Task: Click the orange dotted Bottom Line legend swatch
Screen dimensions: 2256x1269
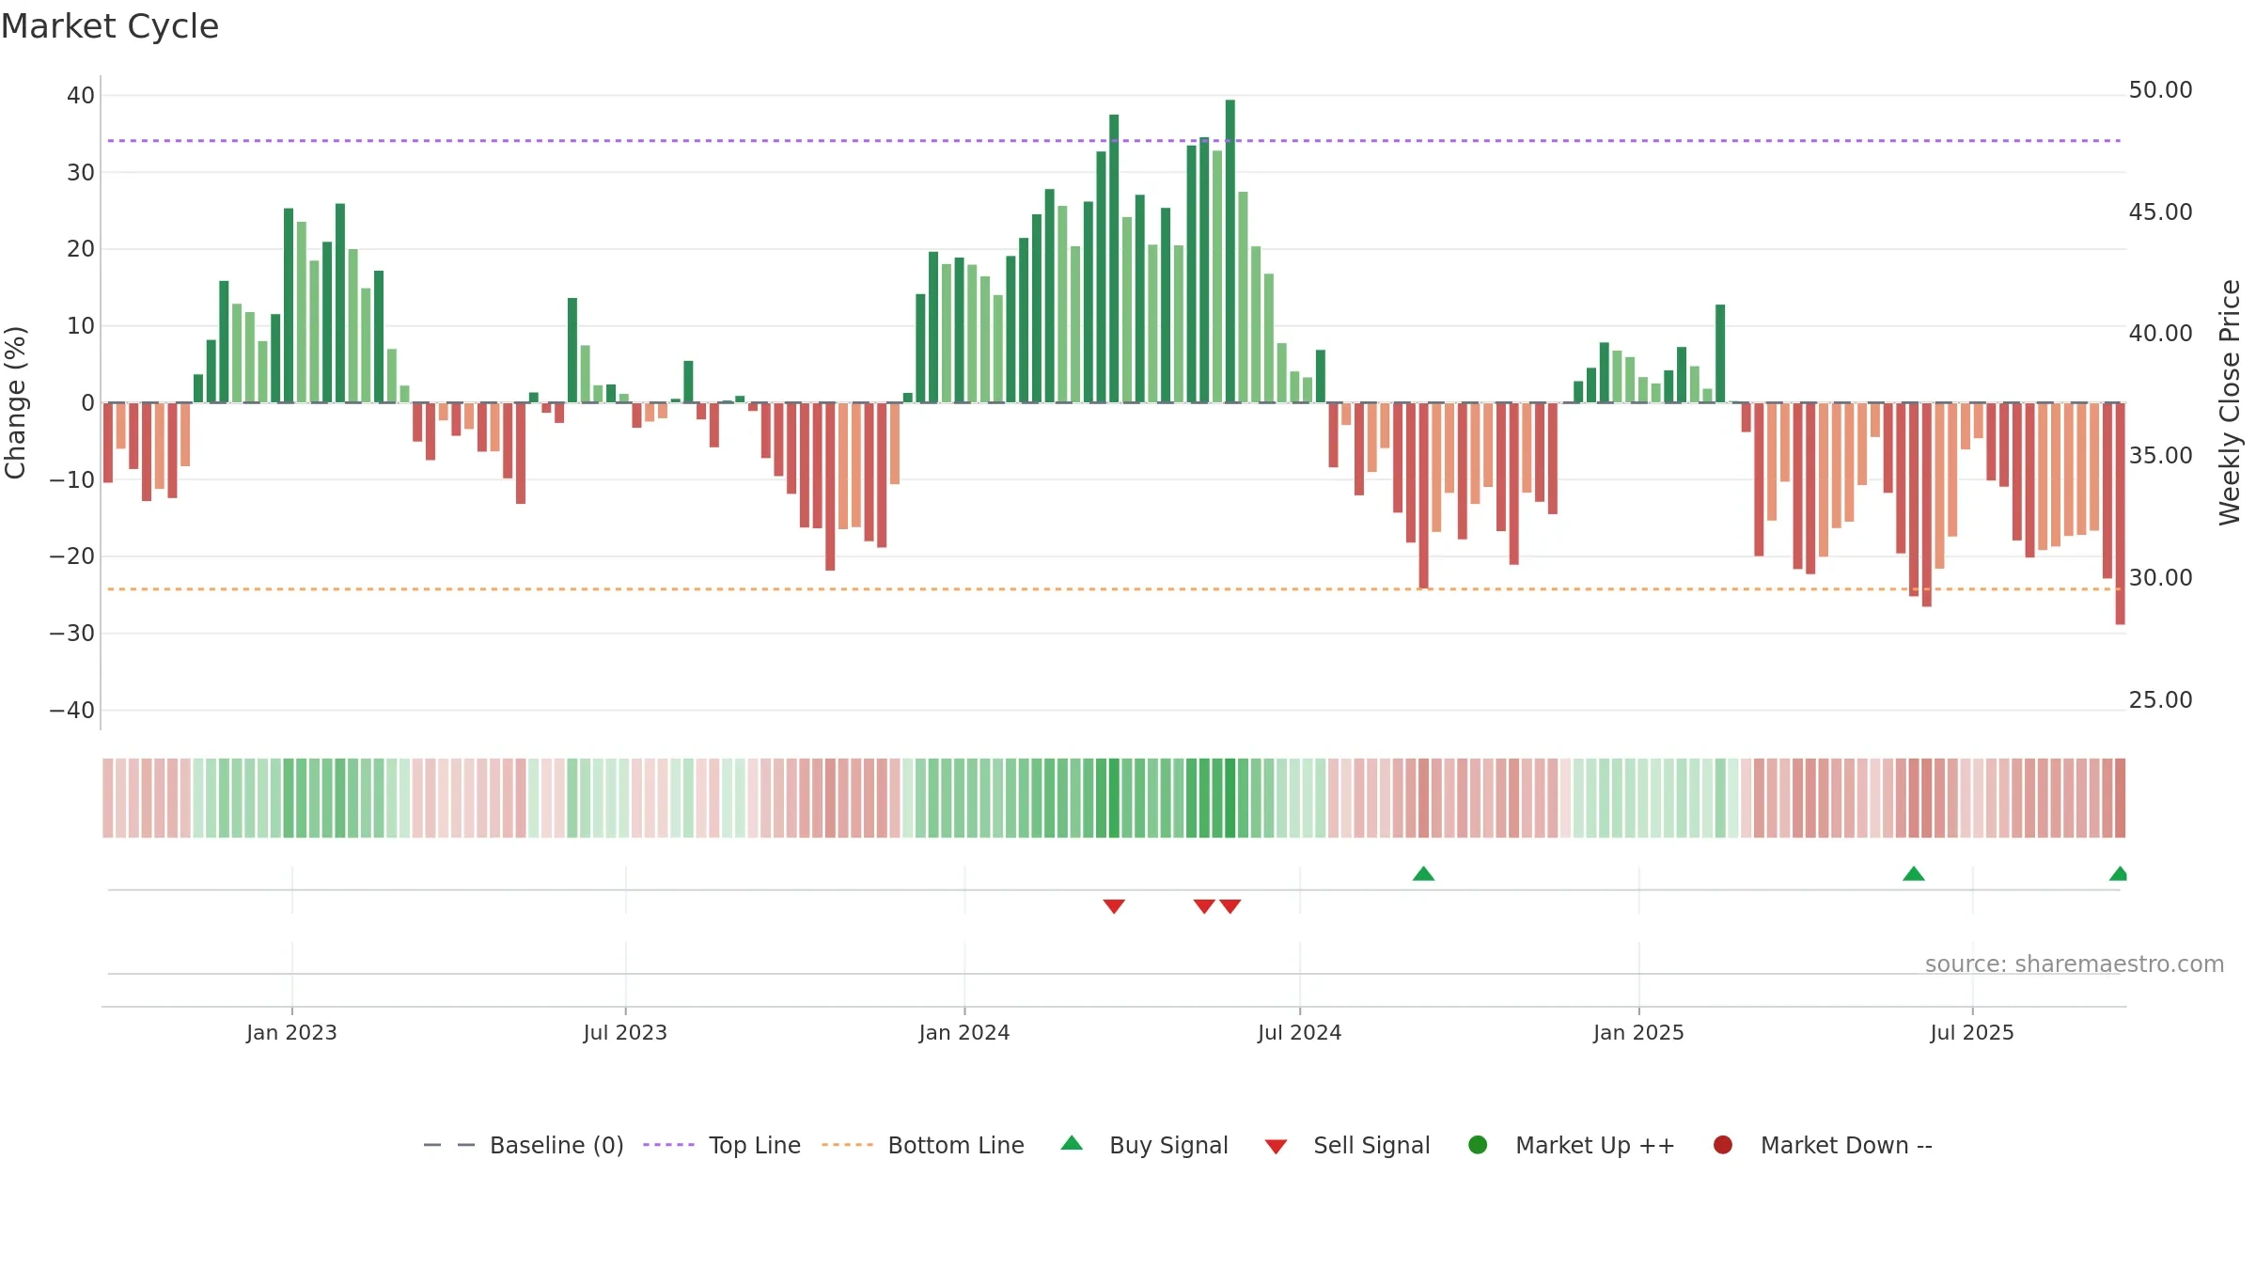Action: pyautogui.click(x=847, y=1145)
